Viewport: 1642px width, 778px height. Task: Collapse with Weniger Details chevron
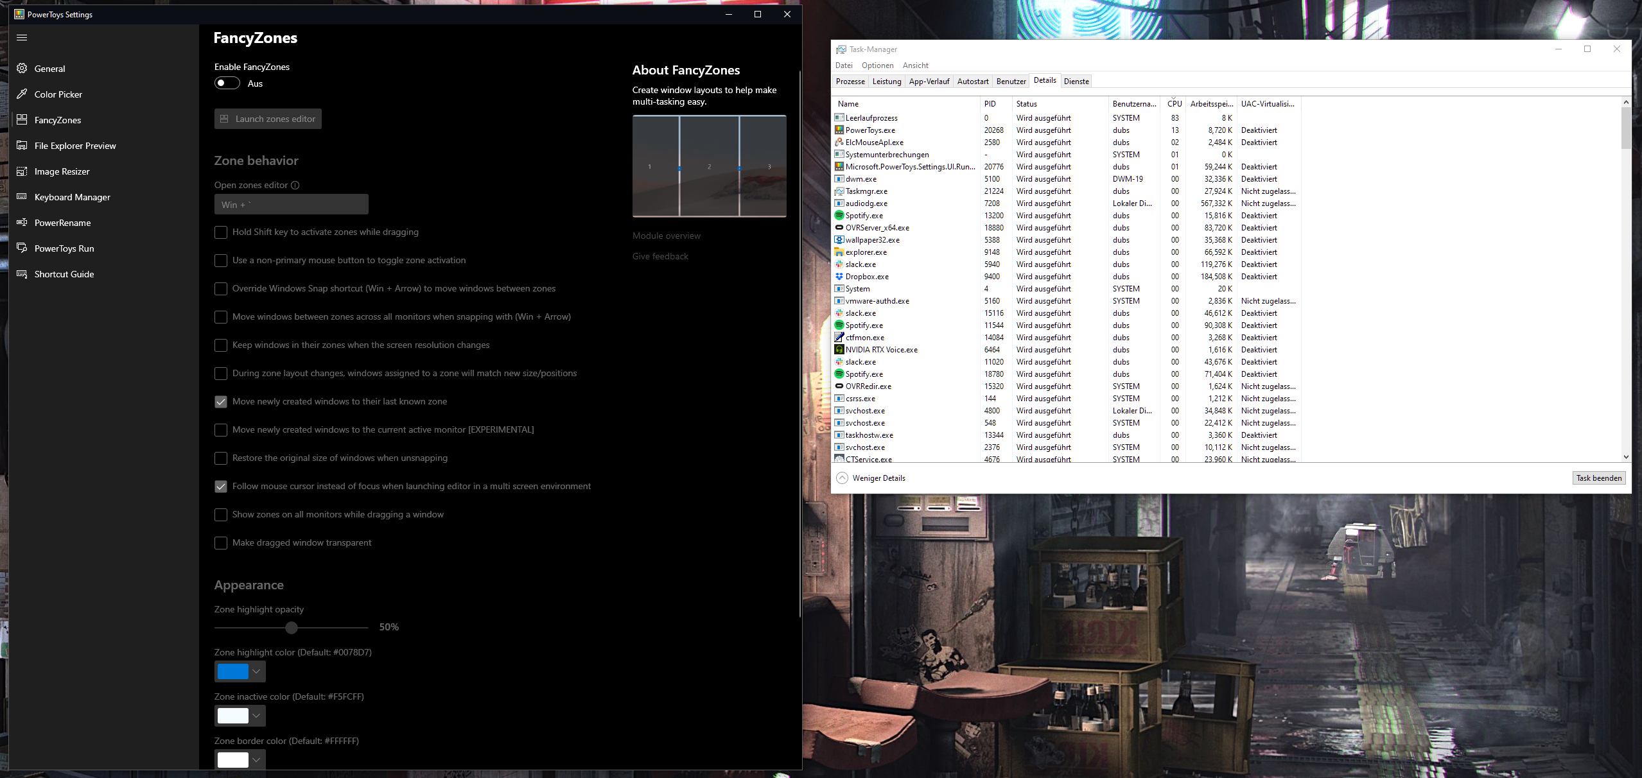coord(842,478)
